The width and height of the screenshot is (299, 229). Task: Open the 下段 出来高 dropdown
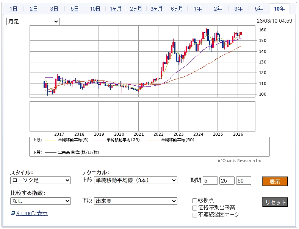pos(135,201)
